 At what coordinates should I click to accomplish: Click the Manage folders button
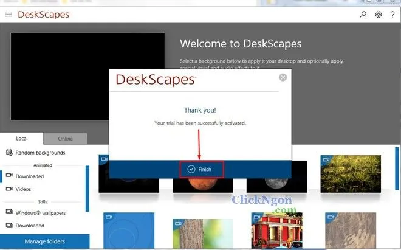45,241
